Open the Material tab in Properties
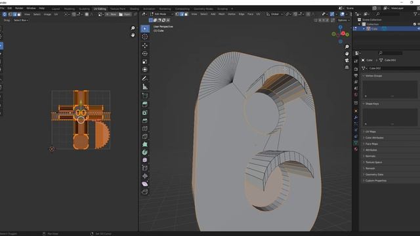 (x=356, y=149)
